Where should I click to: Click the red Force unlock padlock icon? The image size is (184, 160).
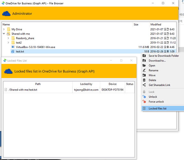tap(144, 101)
